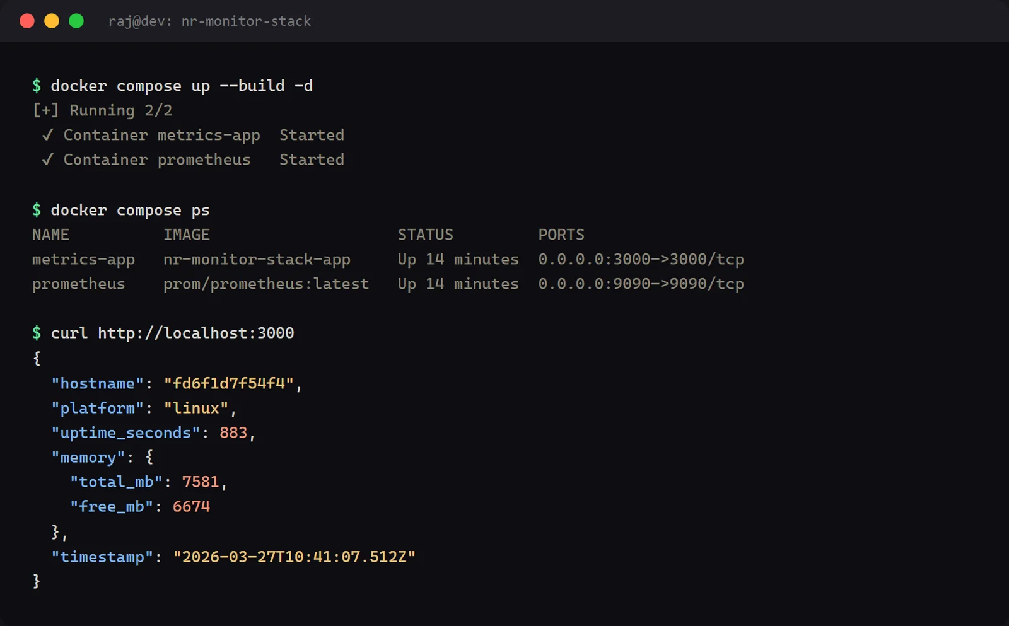Click the "prom/prometheus:latest" image name
Screen dimensions: 1009x626
(x=265, y=284)
